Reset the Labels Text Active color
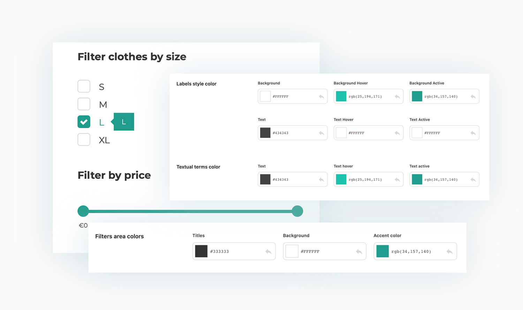Viewport: 523px width, 310px height. pyautogui.click(x=473, y=133)
